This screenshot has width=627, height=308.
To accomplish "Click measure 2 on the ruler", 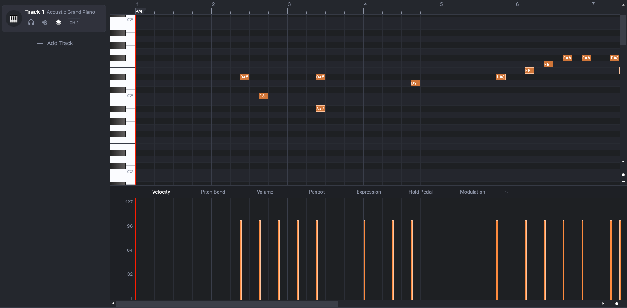I will click(x=213, y=4).
